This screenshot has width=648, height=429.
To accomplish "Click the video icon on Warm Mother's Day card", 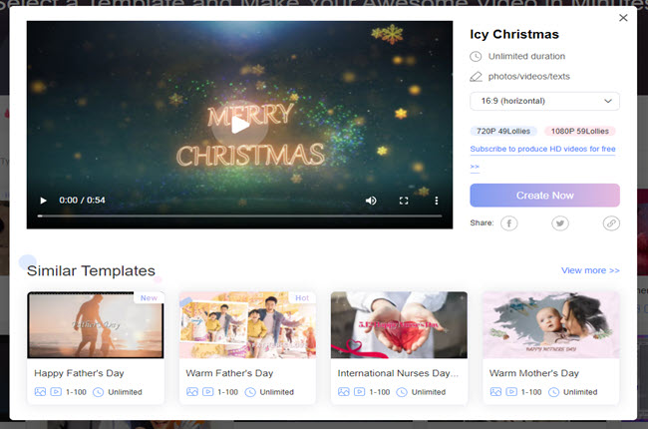I will pyautogui.click(x=511, y=392).
